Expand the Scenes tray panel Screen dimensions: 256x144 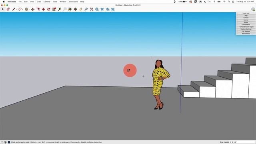[246, 20]
